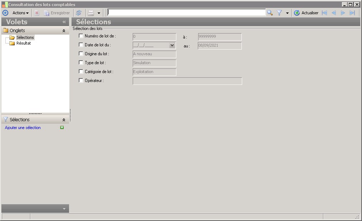Click the printer icon

pyautogui.click(x=91, y=13)
